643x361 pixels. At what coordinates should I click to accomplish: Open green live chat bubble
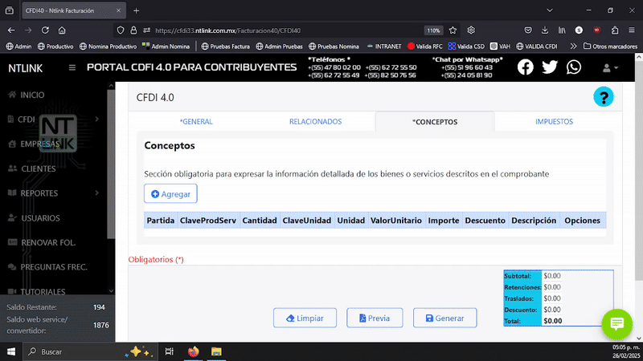616,324
